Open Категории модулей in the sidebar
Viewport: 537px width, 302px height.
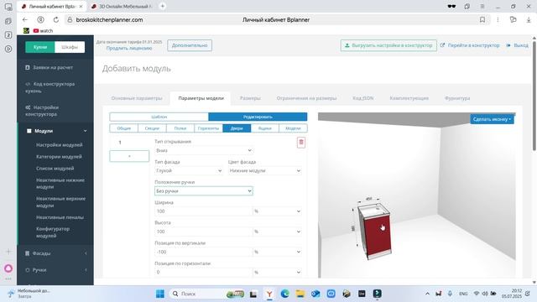click(x=59, y=157)
